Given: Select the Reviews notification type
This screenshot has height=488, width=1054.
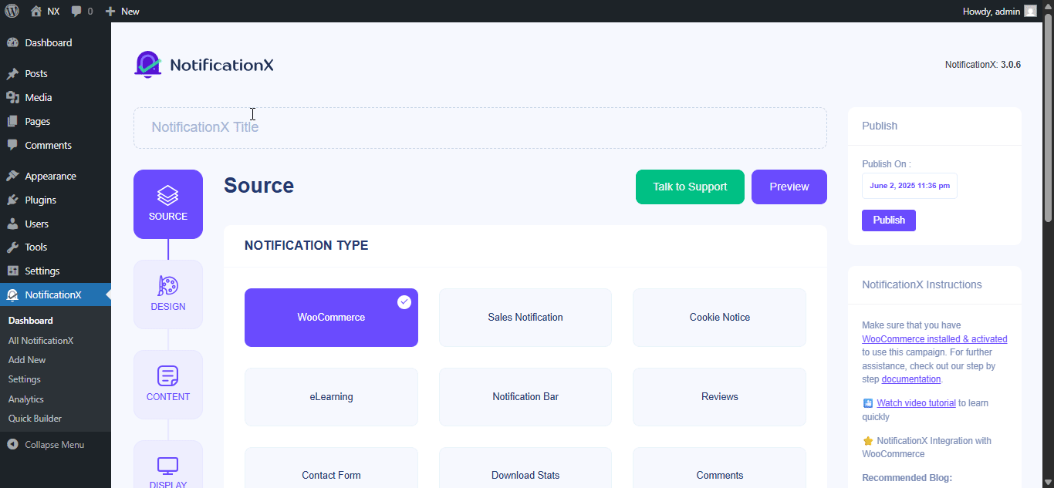Looking at the screenshot, I should click(x=720, y=397).
